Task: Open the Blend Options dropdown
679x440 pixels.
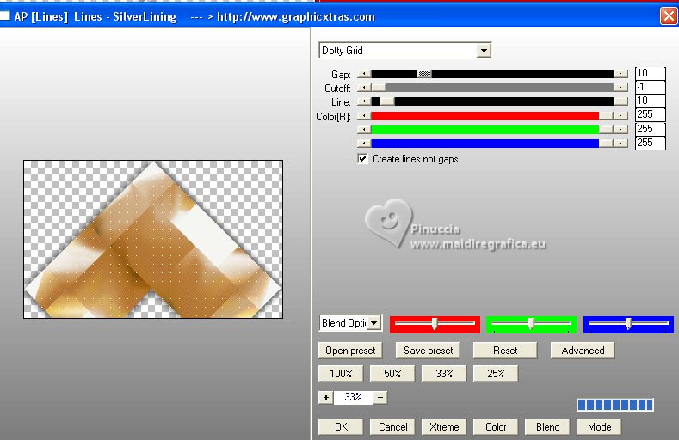Action: pos(374,323)
